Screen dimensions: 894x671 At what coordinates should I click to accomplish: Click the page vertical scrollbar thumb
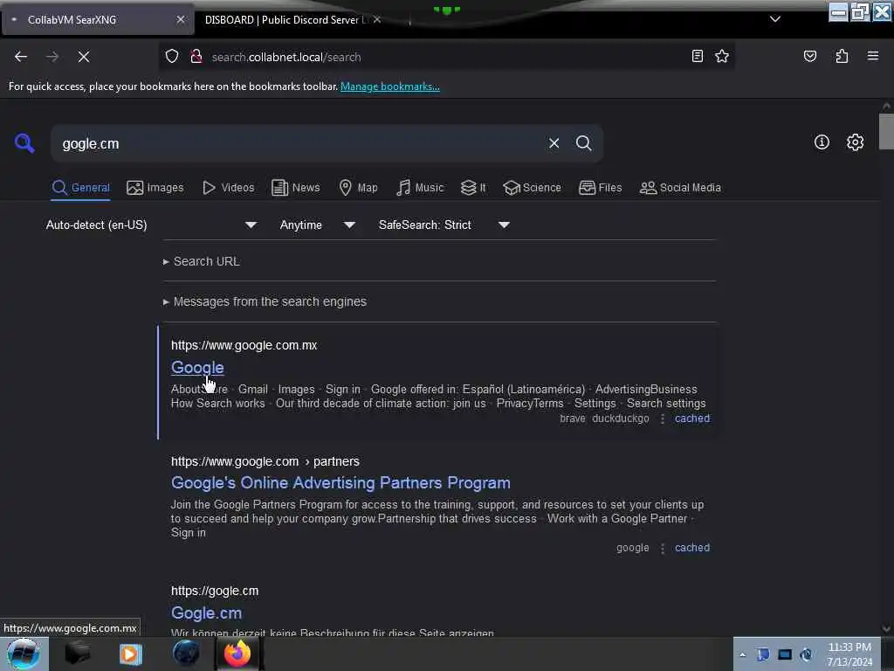[886, 132]
